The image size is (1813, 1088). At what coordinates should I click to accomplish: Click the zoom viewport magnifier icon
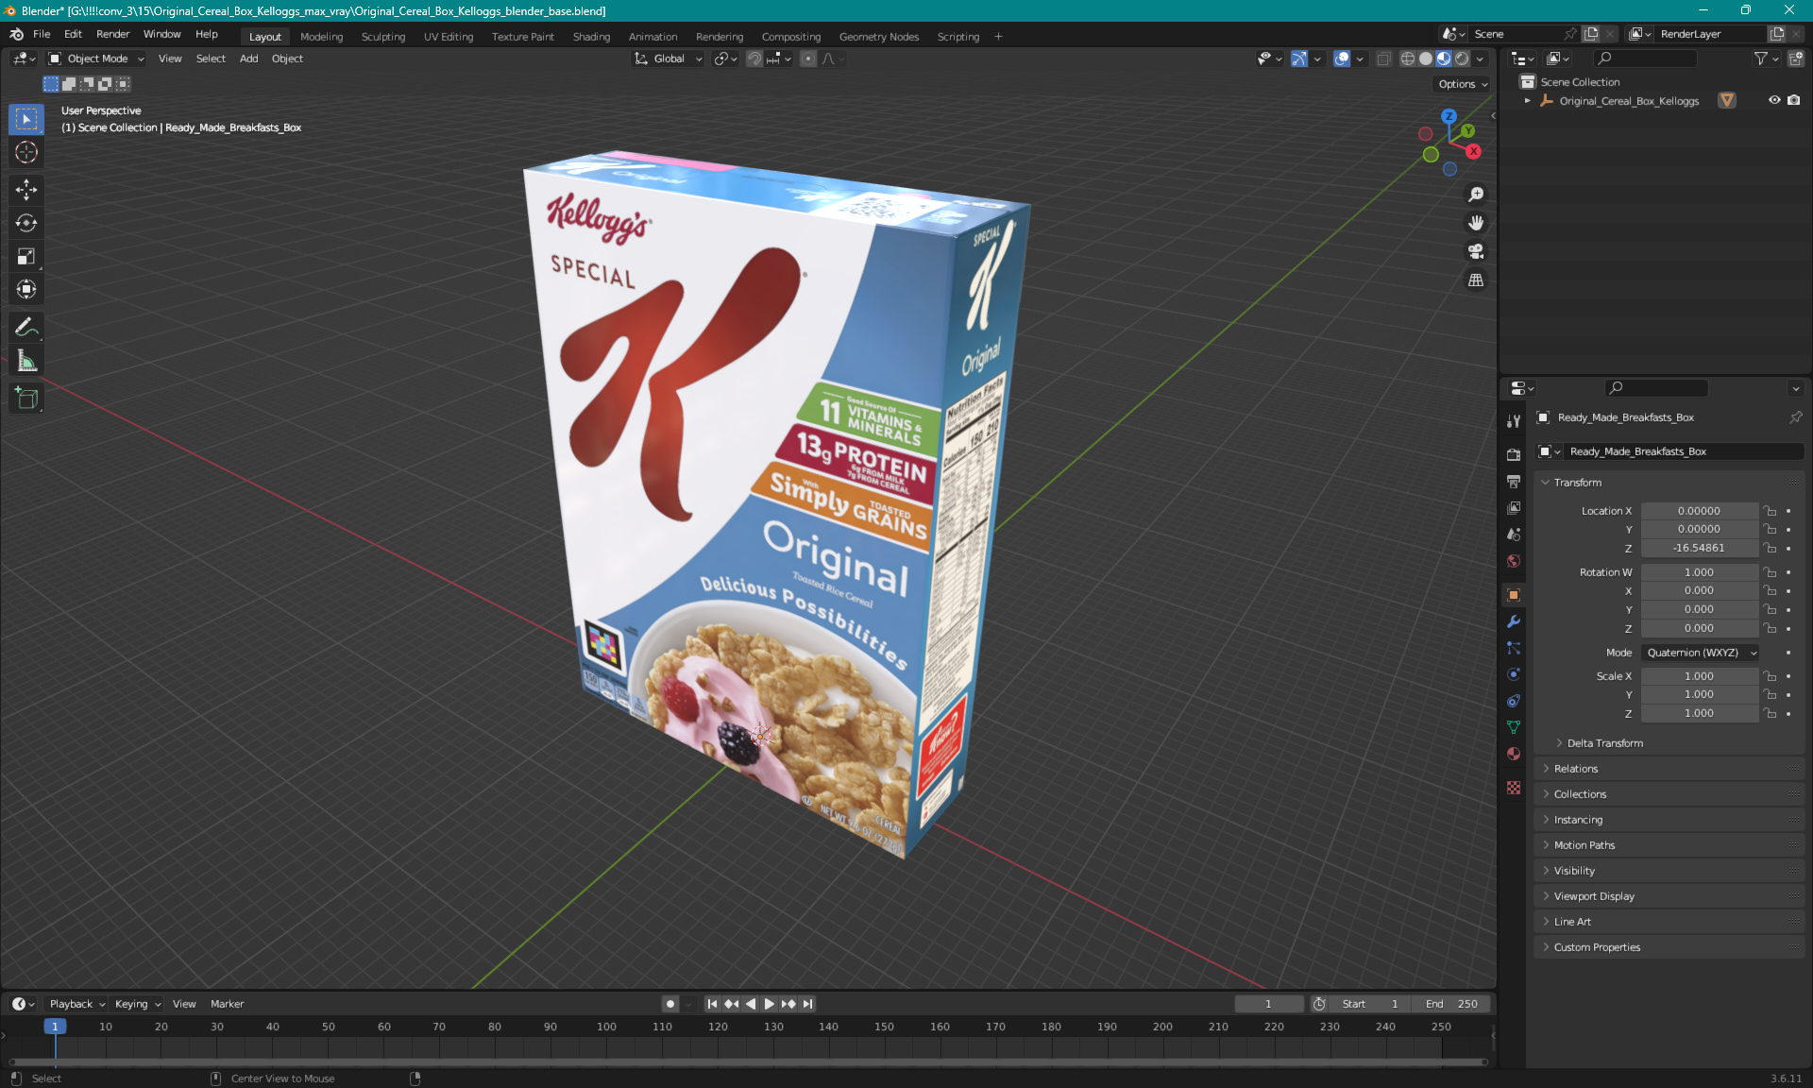1476,195
